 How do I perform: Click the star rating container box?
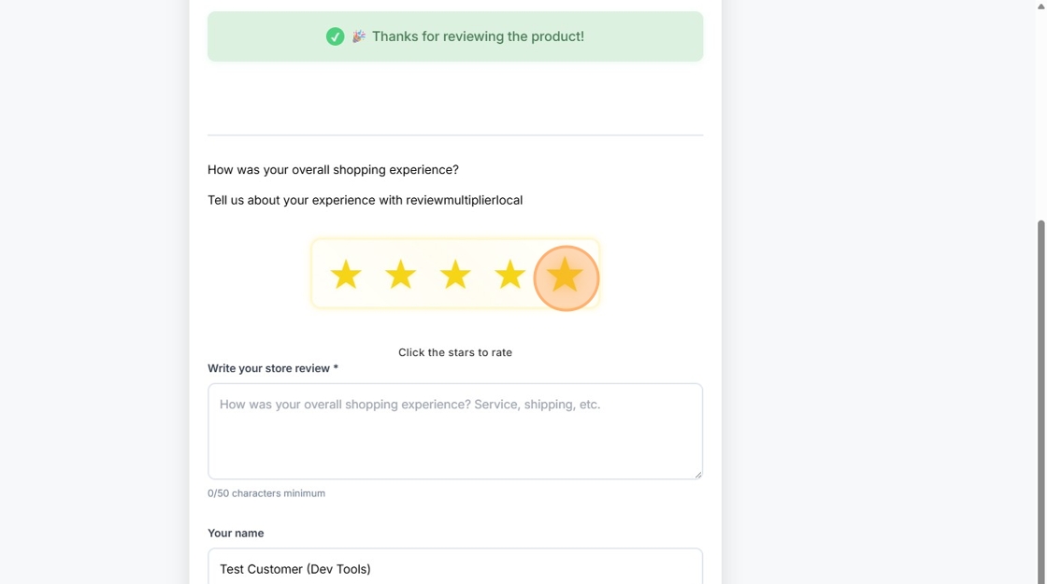click(x=455, y=273)
